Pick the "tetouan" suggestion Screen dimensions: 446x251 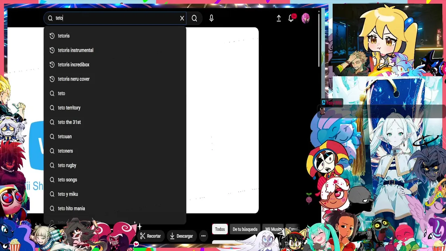(x=115, y=137)
